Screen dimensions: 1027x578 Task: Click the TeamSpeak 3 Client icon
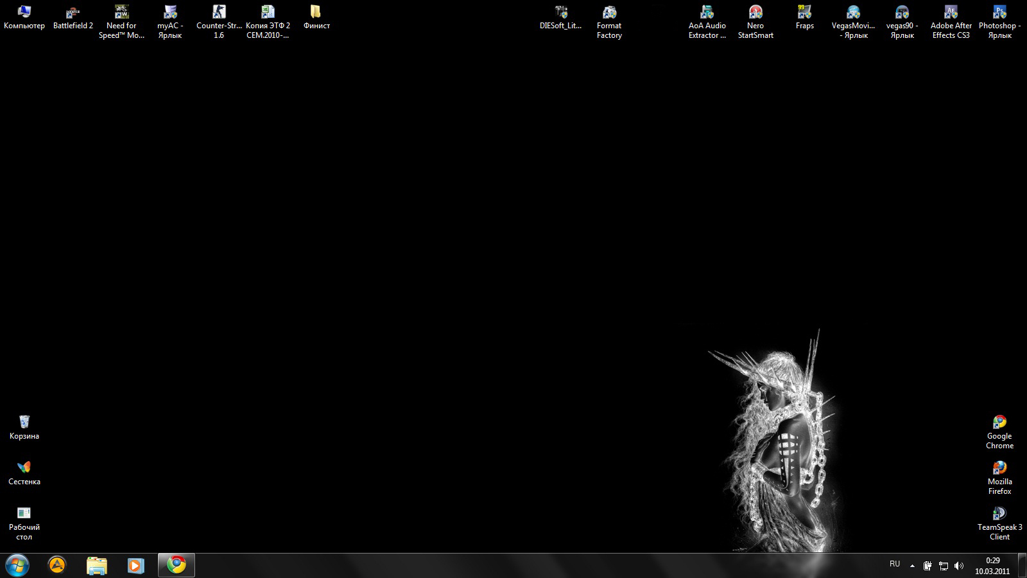tap(999, 514)
